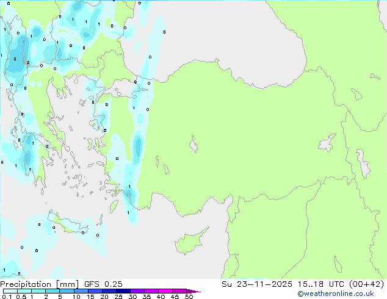This screenshot has height=299, width=387.
Task: Click the "15..18 UTC" time range text
Action: pyautogui.click(x=320, y=284)
